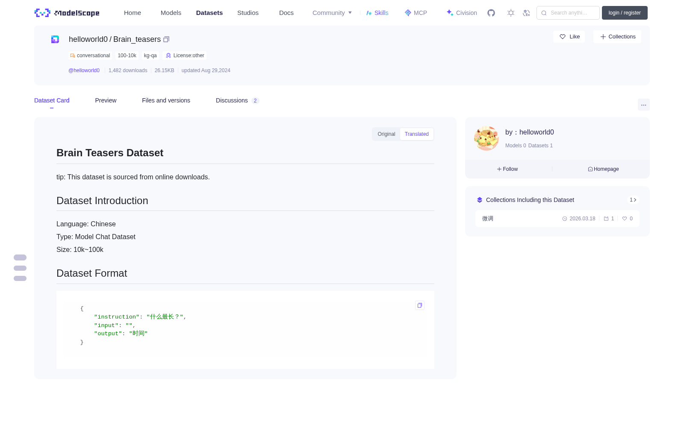Click the license badge icon
The width and height of the screenshot is (684, 427).
pyautogui.click(x=168, y=56)
